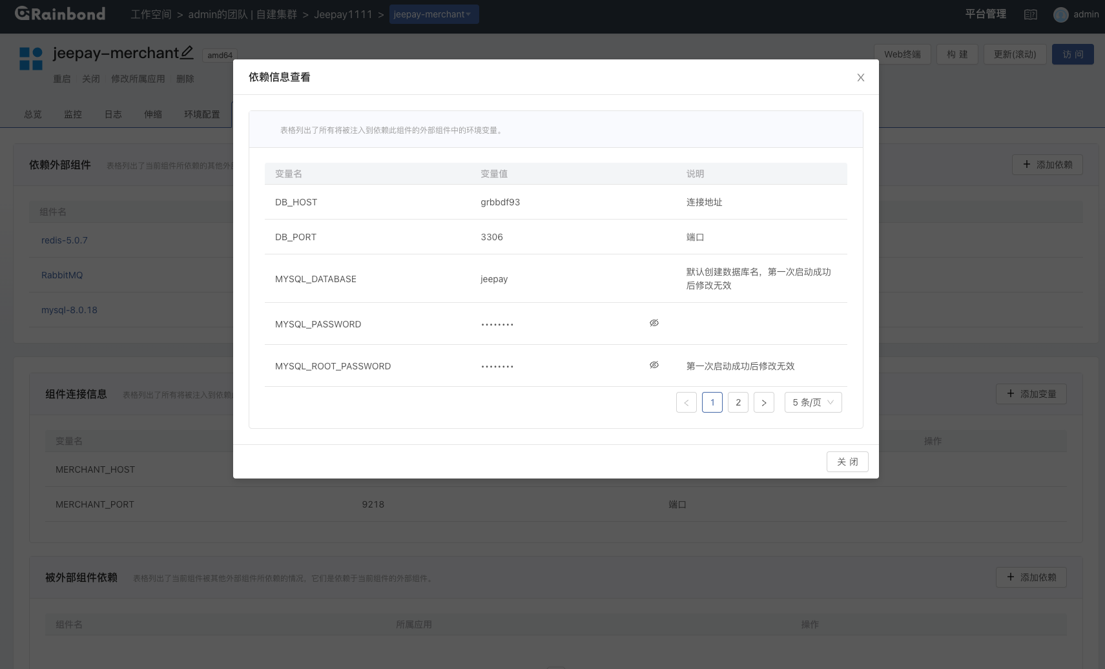
Task: Switch to the 监控 tab
Action: tap(73, 114)
